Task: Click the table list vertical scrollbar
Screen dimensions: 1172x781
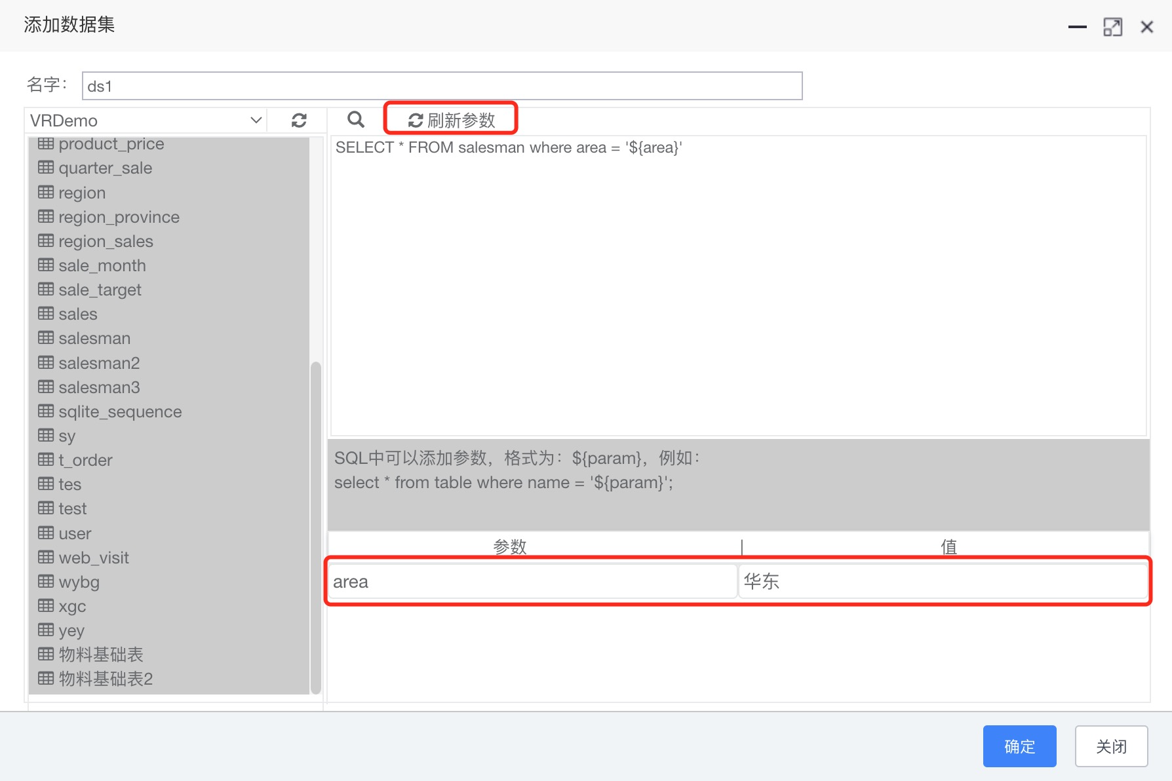Action: click(316, 524)
